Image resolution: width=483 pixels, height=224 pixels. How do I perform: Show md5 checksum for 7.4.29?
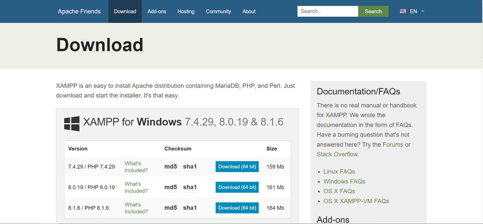[171, 167]
